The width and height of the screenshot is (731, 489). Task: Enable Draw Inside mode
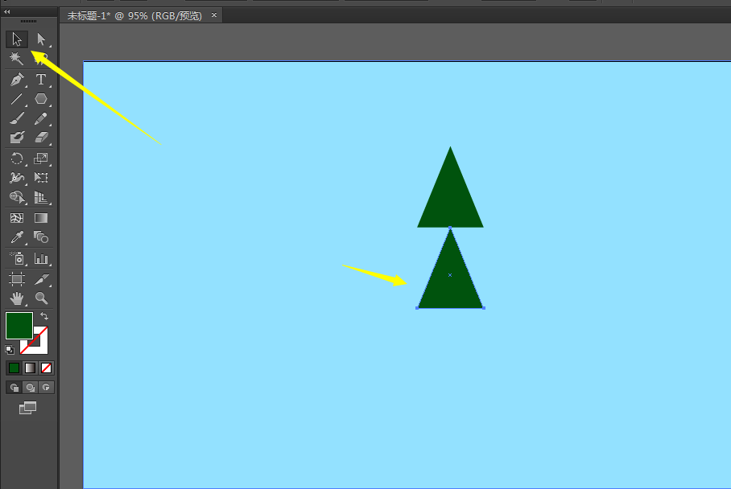[46, 388]
